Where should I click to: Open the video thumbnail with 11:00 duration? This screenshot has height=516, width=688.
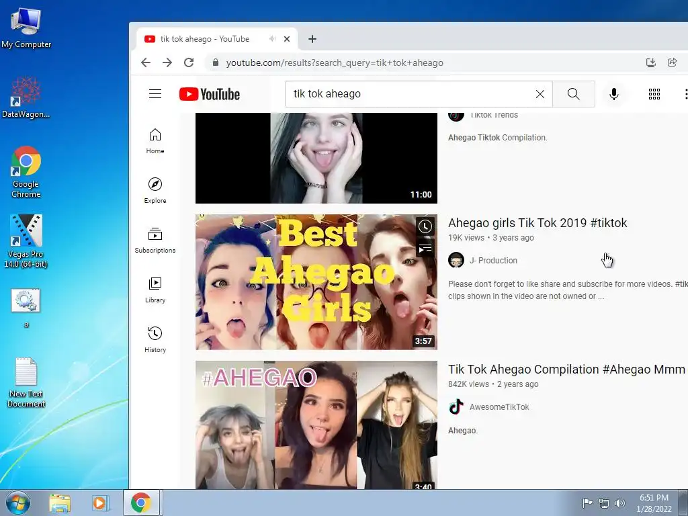pyautogui.click(x=316, y=158)
